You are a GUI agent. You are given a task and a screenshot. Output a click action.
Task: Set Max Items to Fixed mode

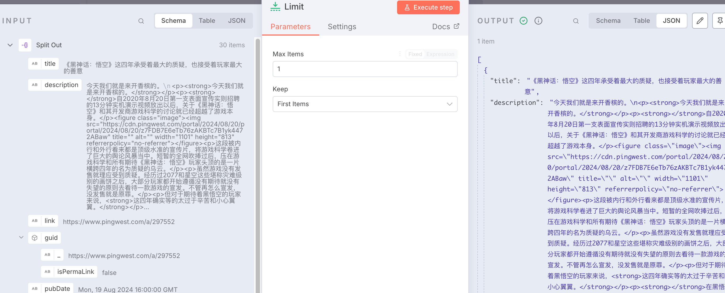(415, 54)
